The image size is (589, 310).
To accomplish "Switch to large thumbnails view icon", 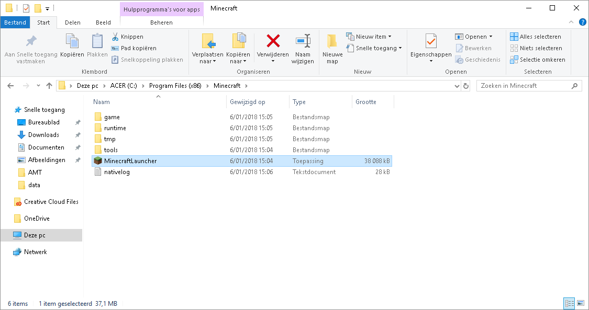I will pos(580,303).
